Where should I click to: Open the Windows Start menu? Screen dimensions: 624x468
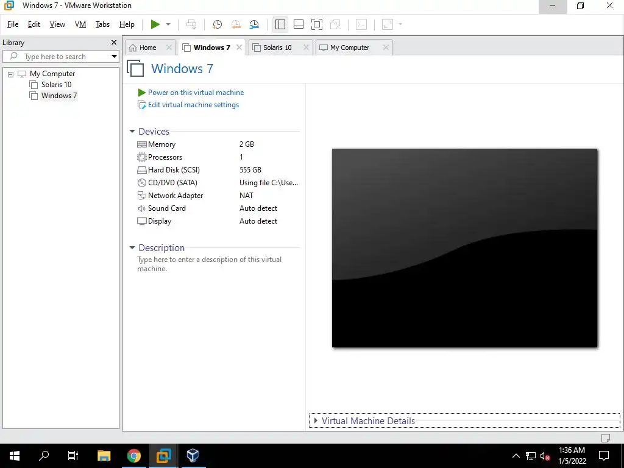click(15, 456)
